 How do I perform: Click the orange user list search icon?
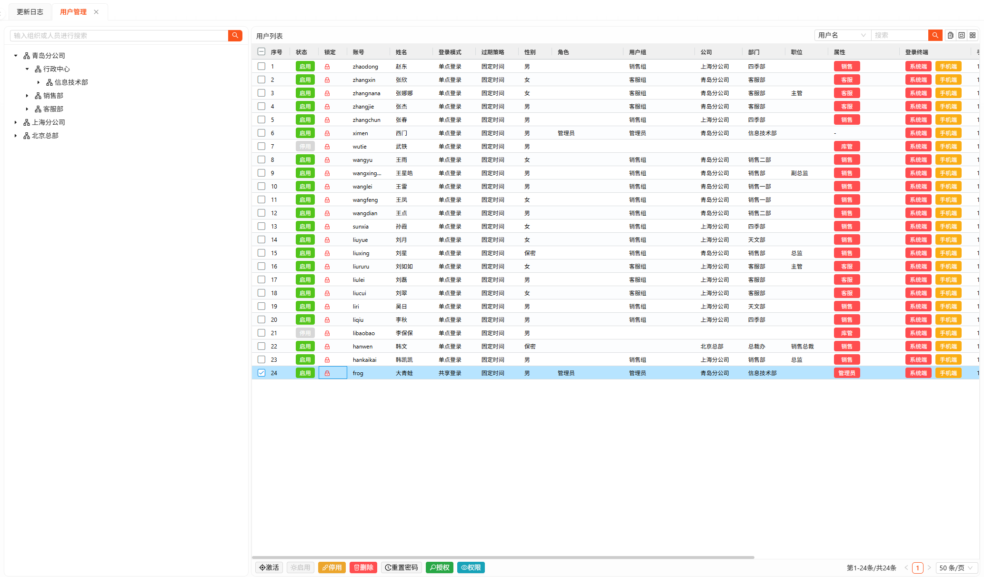[x=935, y=35]
